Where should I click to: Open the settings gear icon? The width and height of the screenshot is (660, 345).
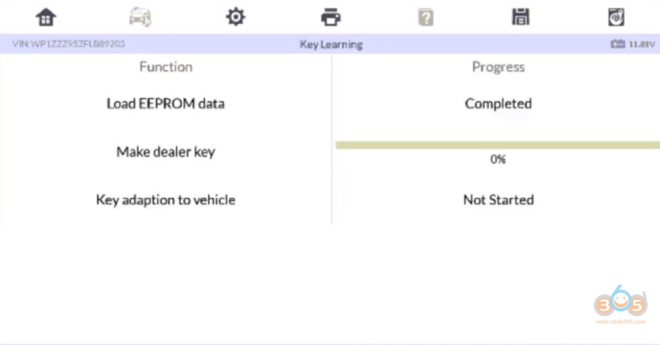point(235,17)
